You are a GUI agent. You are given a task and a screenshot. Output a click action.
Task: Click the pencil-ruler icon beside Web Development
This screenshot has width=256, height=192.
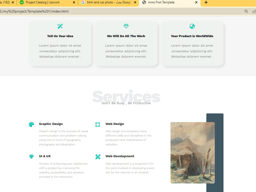click(98, 157)
